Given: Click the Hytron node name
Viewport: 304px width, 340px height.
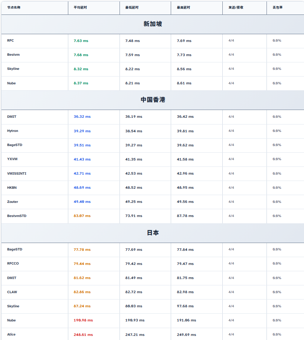Looking at the screenshot, I should [13, 131].
